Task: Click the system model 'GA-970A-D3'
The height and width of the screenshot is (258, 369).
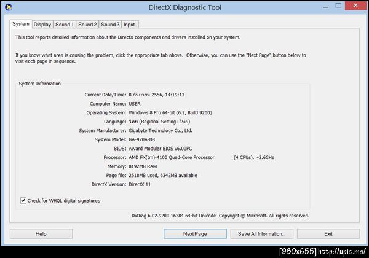Action: pos(141,139)
